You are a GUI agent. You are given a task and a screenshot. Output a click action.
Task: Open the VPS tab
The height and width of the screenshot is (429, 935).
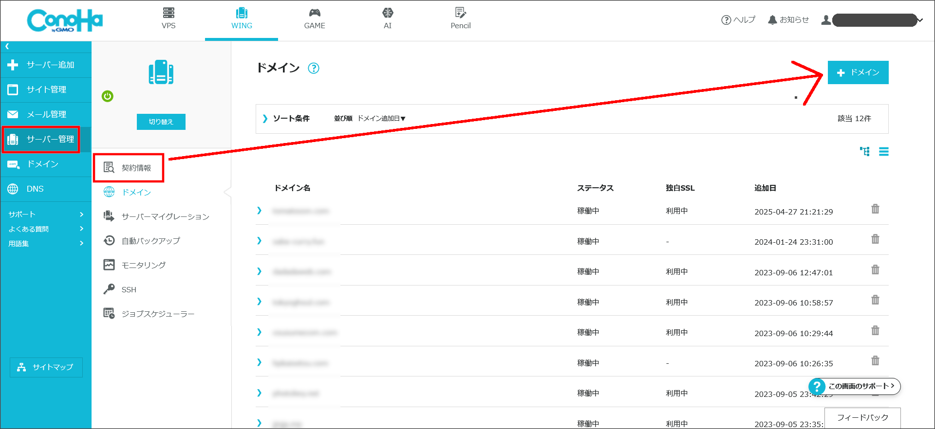pyautogui.click(x=168, y=19)
